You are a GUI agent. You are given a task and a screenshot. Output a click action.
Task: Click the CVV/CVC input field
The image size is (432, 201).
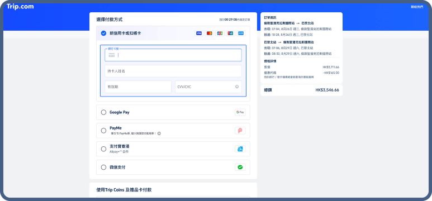pos(208,87)
